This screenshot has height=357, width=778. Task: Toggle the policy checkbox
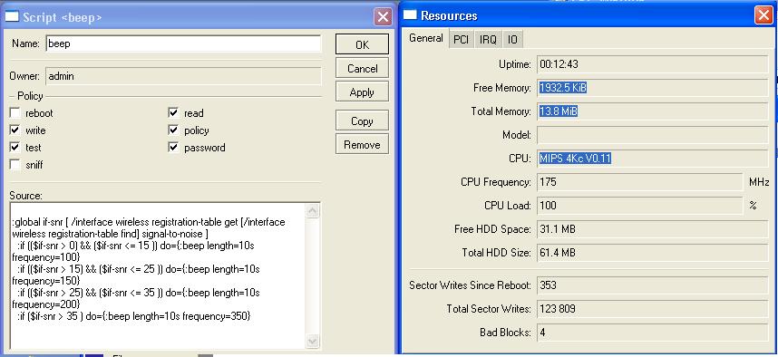coord(173,130)
